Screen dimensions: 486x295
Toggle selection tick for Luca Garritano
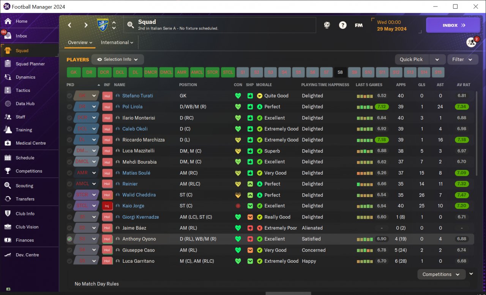click(69, 261)
